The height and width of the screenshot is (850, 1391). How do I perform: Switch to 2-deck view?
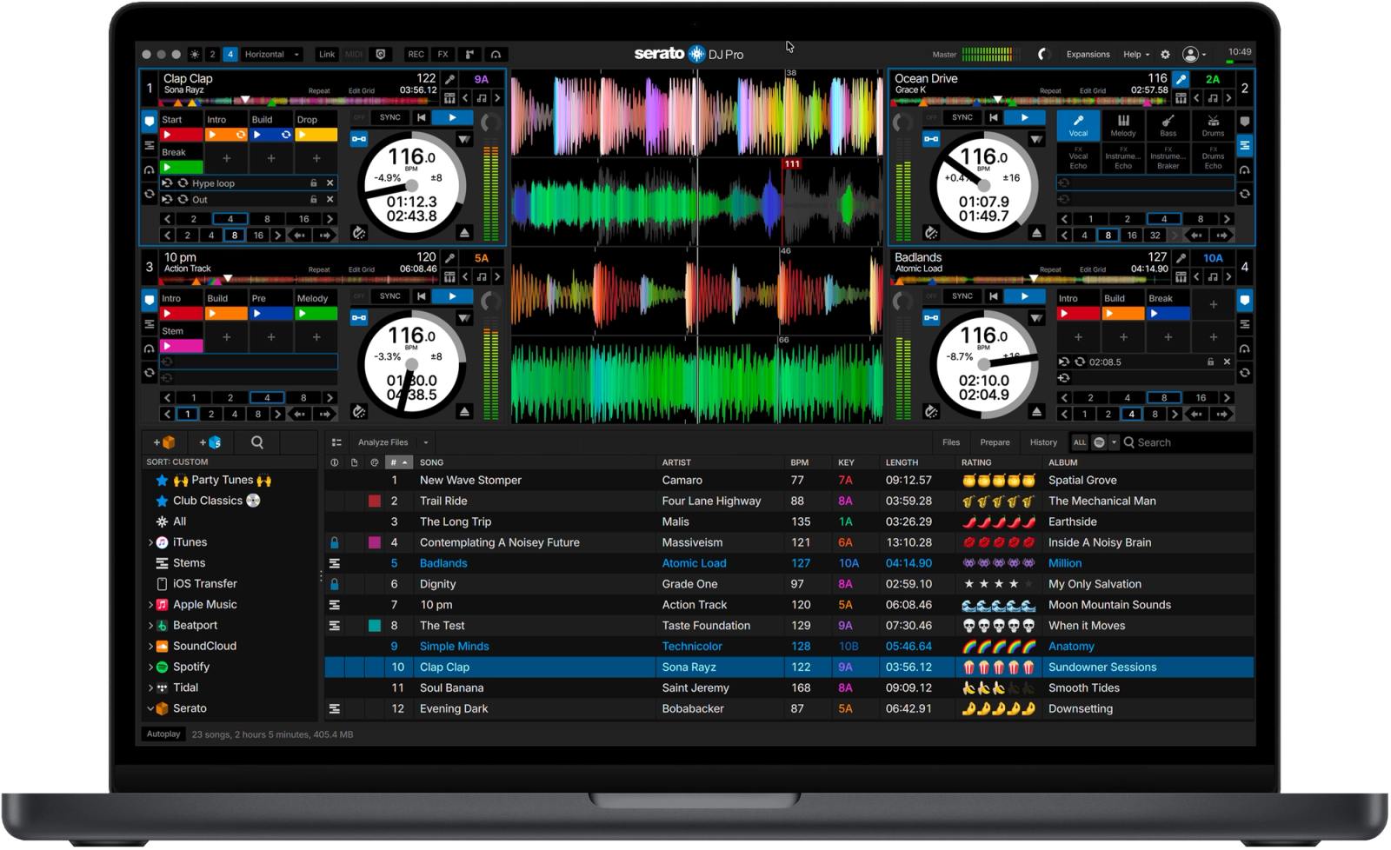tap(212, 55)
